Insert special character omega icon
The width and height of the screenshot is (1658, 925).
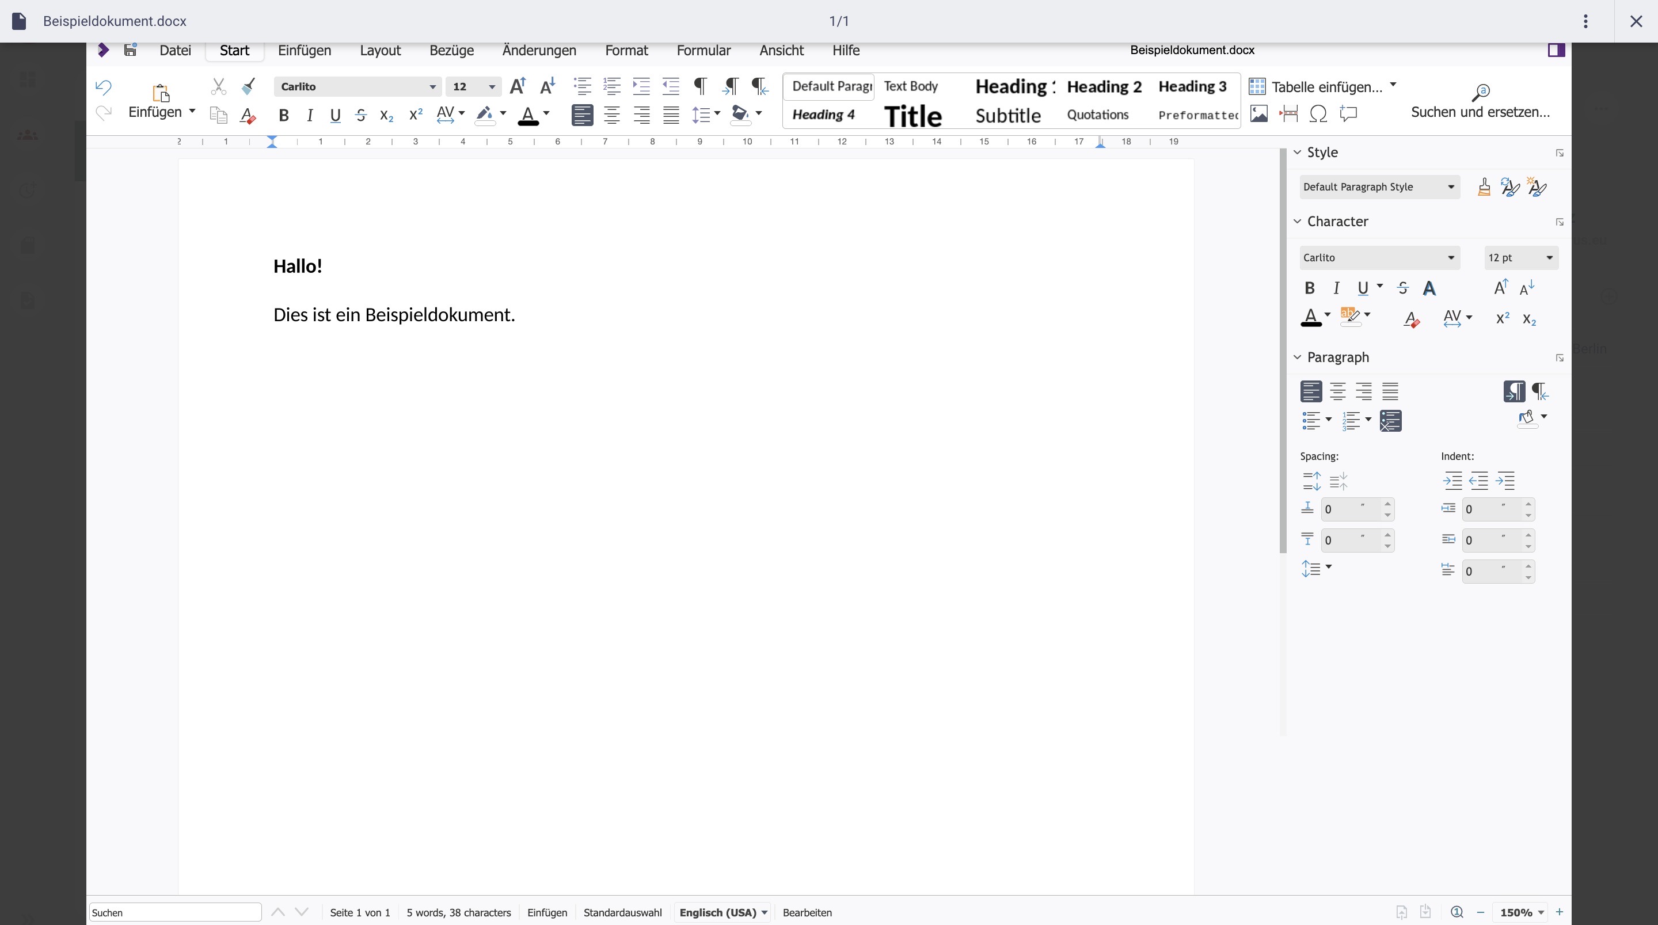(1318, 114)
